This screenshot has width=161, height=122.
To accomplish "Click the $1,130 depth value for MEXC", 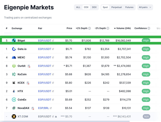I will (87, 58).
